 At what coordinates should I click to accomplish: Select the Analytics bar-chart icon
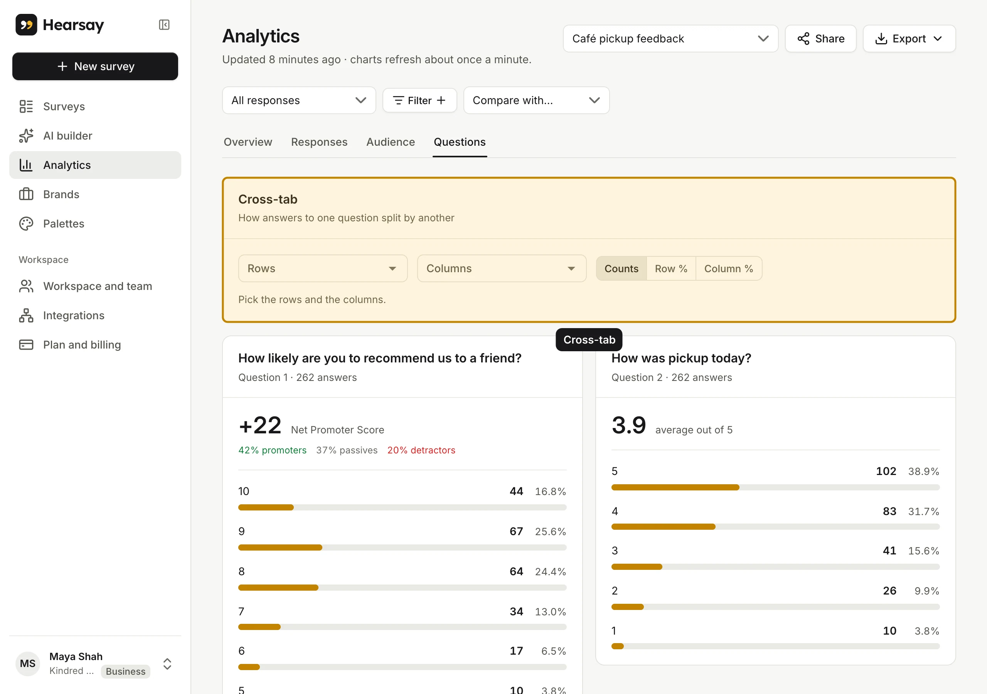(26, 165)
